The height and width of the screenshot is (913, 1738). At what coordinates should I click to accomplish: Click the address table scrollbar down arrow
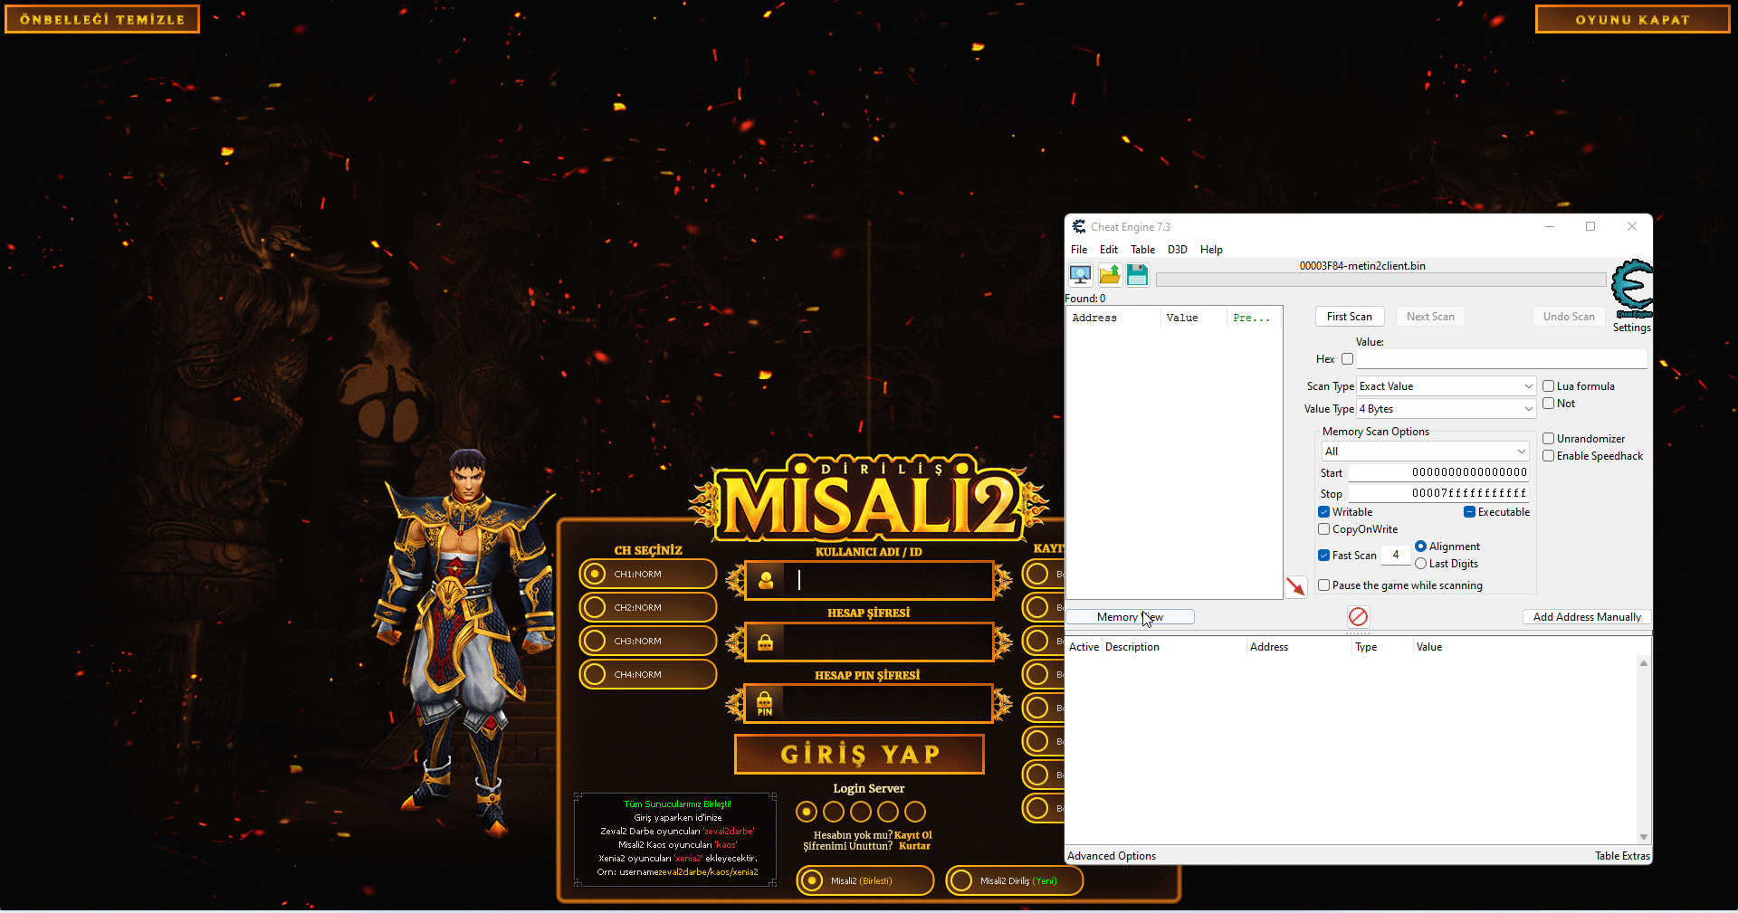1644,837
